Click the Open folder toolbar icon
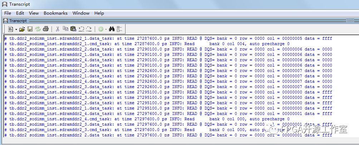 [22, 29]
